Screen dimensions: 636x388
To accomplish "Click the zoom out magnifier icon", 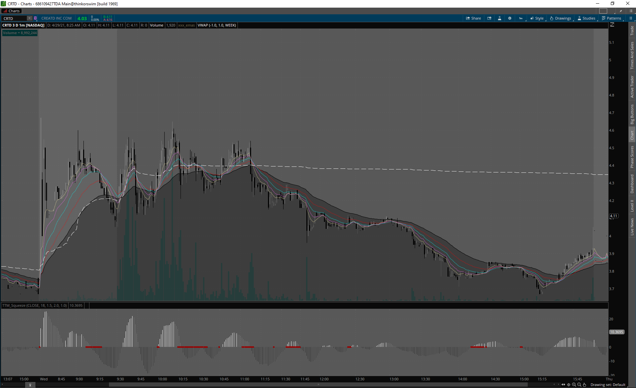I will [579, 385].
